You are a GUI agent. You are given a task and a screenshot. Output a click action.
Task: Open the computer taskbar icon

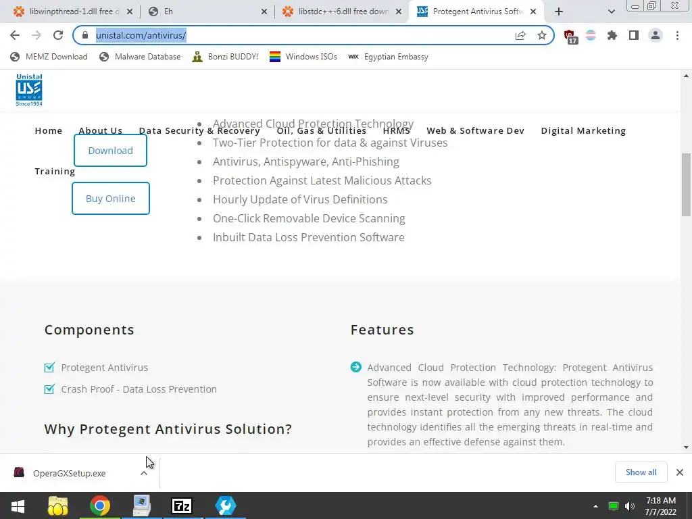pos(142,505)
